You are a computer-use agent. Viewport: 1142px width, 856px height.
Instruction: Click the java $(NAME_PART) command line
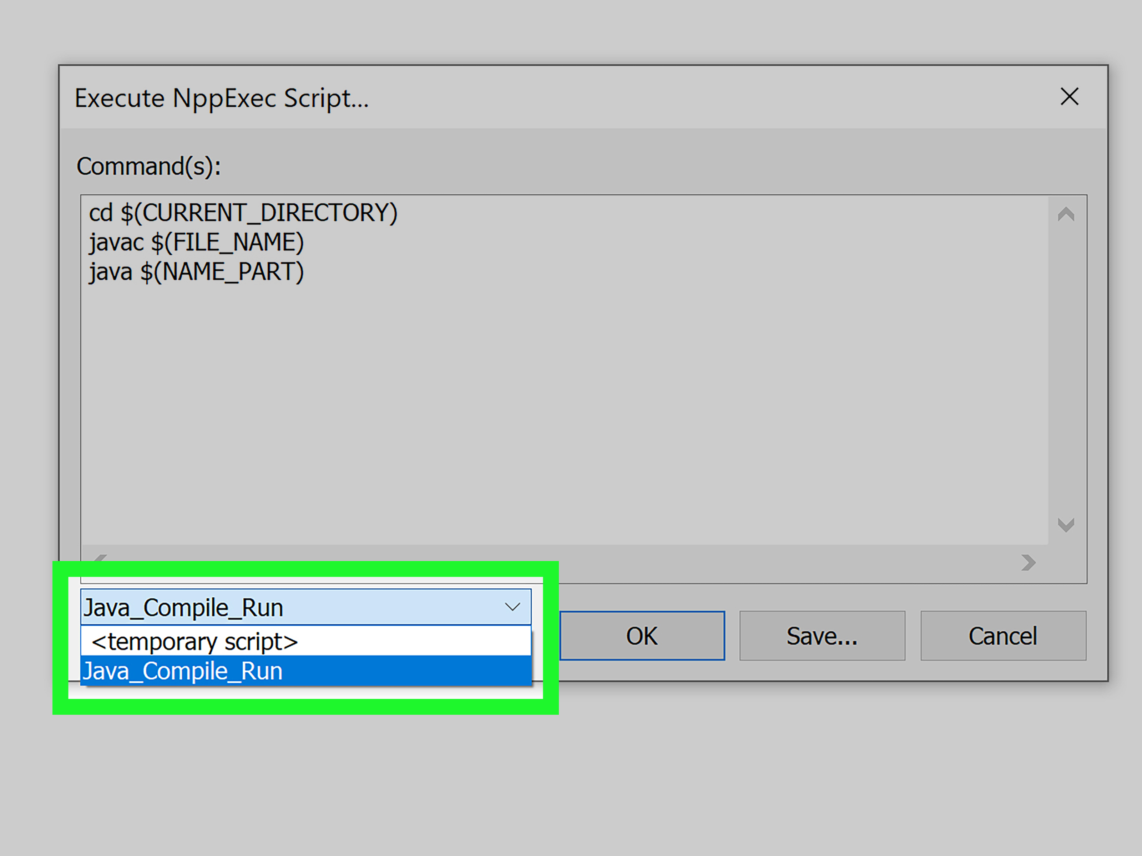(x=196, y=271)
